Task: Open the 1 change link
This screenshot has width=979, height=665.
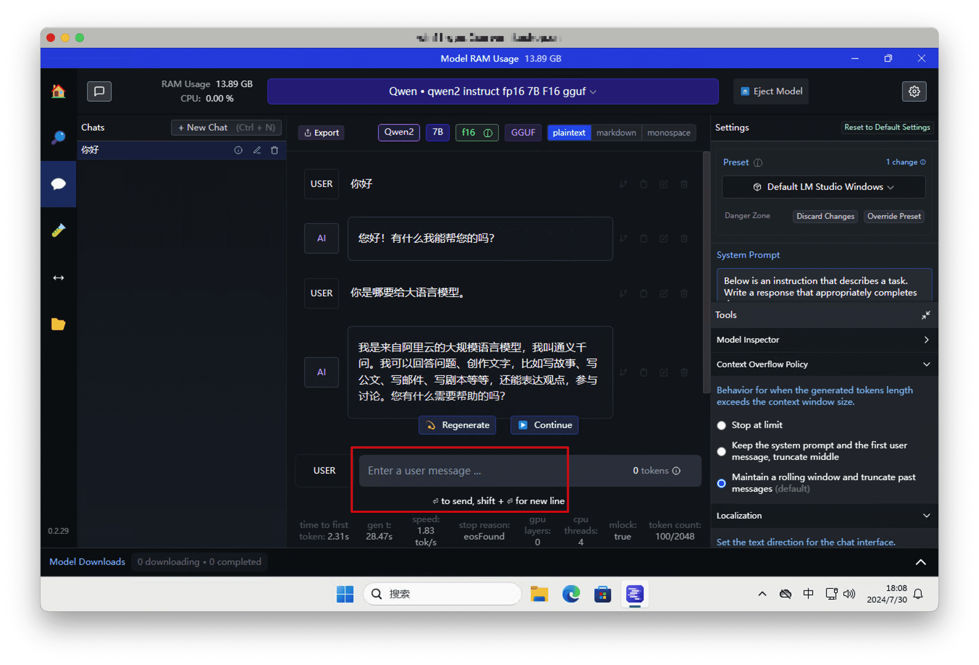Action: click(x=905, y=162)
